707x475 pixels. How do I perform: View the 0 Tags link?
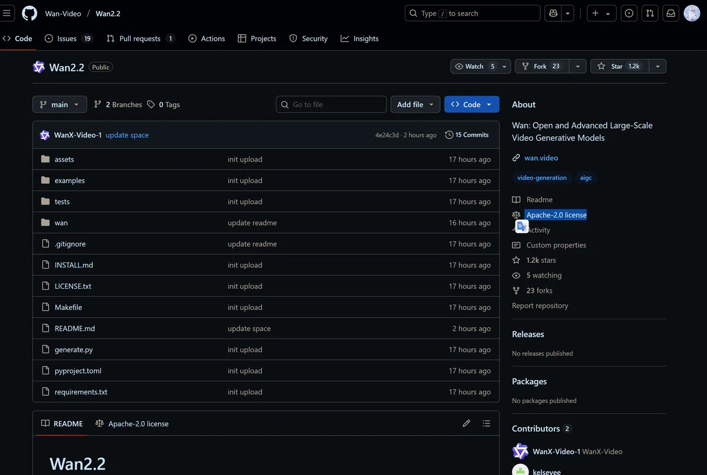click(x=164, y=104)
